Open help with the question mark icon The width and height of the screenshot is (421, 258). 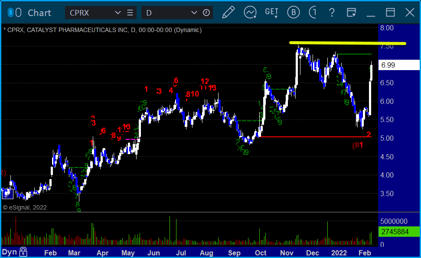(332, 13)
